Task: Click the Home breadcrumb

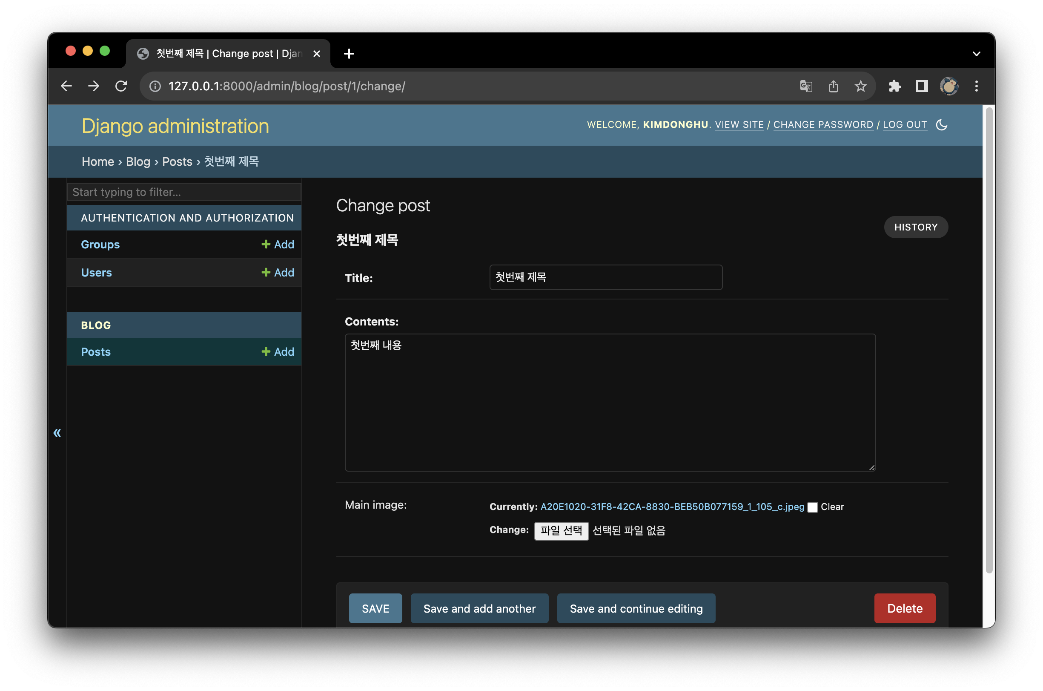Action: pos(98,162)
